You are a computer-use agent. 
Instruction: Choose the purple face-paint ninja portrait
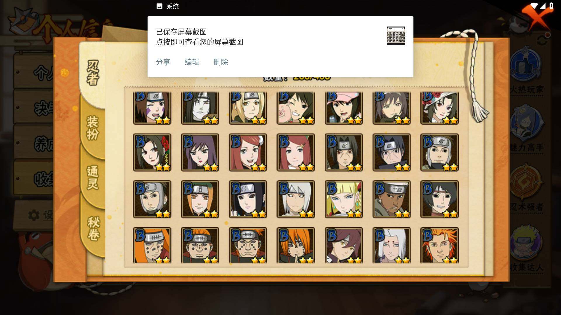pyautogui.click(x=152, y=108)
